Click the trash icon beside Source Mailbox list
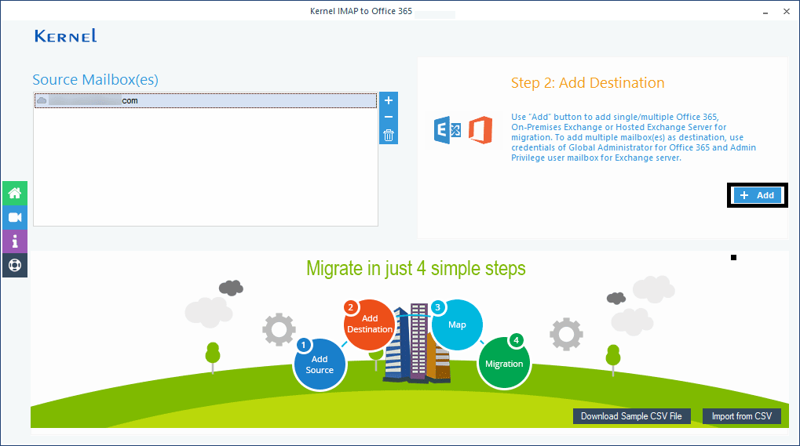800x446 pixels. point(389,136)
